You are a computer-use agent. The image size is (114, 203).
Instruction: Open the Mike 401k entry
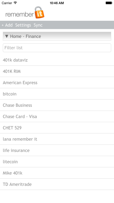(x=57, y=173)
